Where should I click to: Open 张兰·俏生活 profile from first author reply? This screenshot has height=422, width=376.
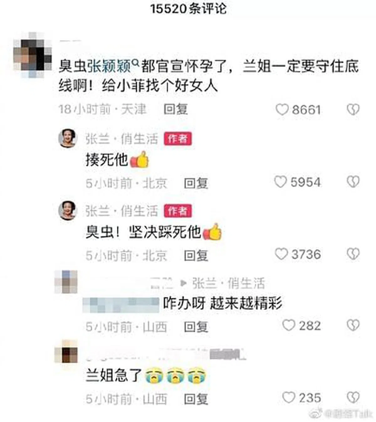(122, 139)
